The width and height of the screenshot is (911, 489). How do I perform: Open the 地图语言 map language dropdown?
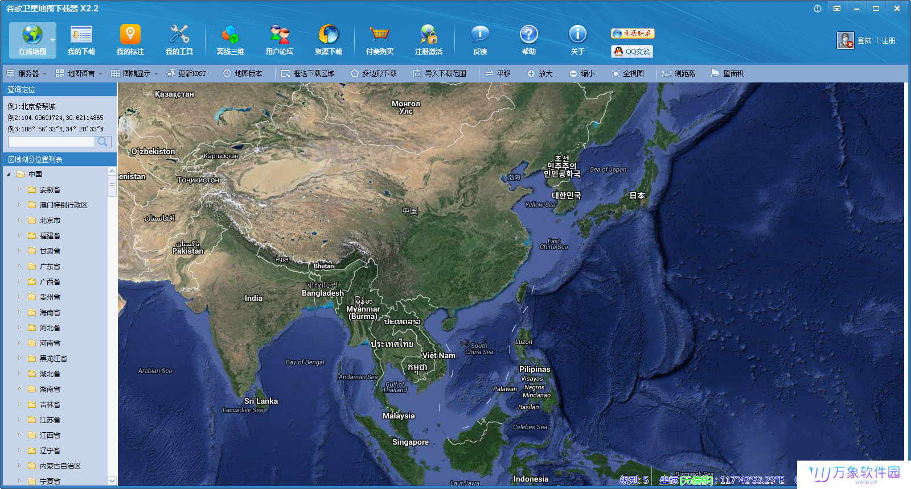click(x=79, y=73)
